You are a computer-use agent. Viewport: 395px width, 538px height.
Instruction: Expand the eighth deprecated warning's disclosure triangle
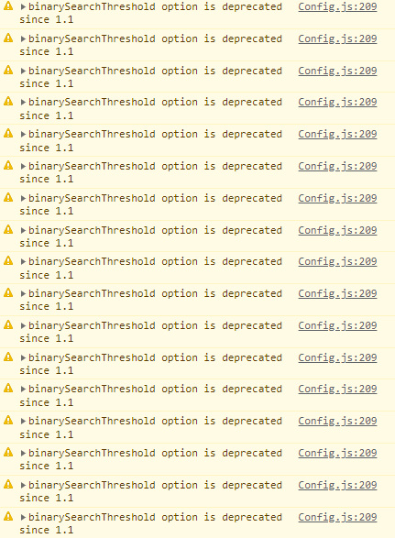click(23, 230)
